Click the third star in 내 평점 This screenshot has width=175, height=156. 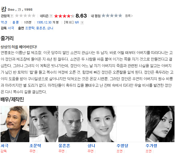(x=112, y=16)
